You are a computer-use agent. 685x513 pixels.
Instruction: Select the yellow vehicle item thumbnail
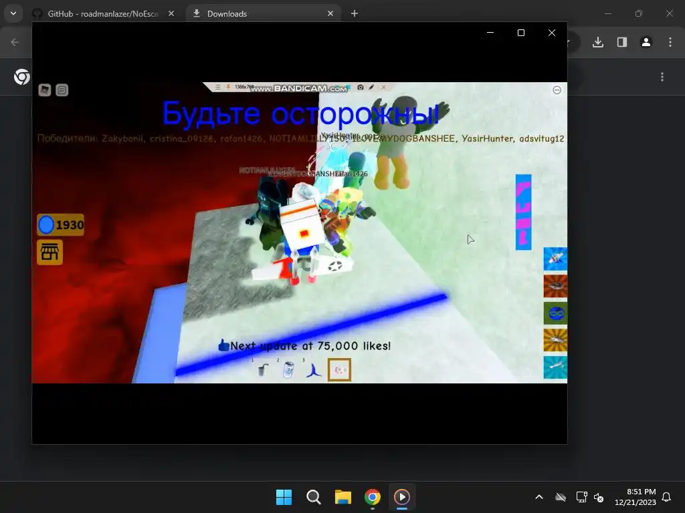555,340
